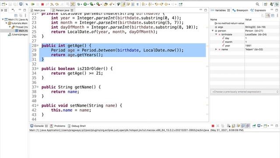
Task: Click Clear Console icon
Action: (229, 126)
